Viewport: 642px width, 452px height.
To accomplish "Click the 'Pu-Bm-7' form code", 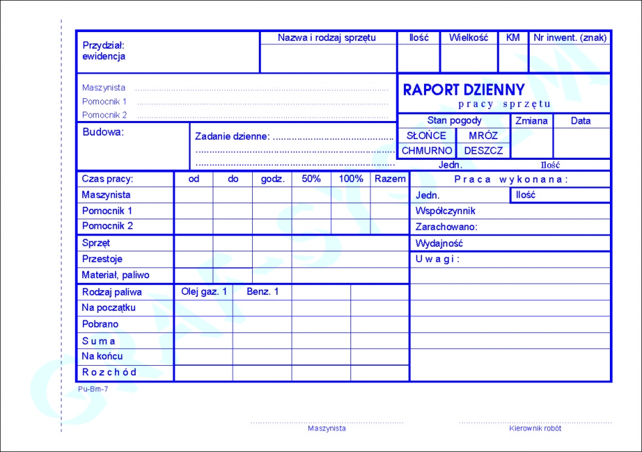I will tap(93, 389).
